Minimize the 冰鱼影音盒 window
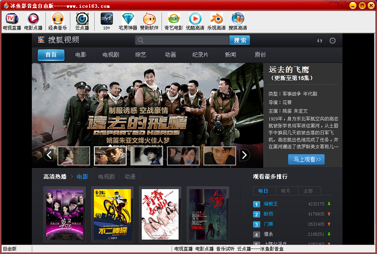This screenshot has height=254, width=377. point(353,5)
